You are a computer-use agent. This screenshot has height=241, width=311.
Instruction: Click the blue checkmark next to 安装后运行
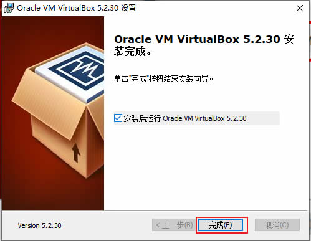point(118,118)
